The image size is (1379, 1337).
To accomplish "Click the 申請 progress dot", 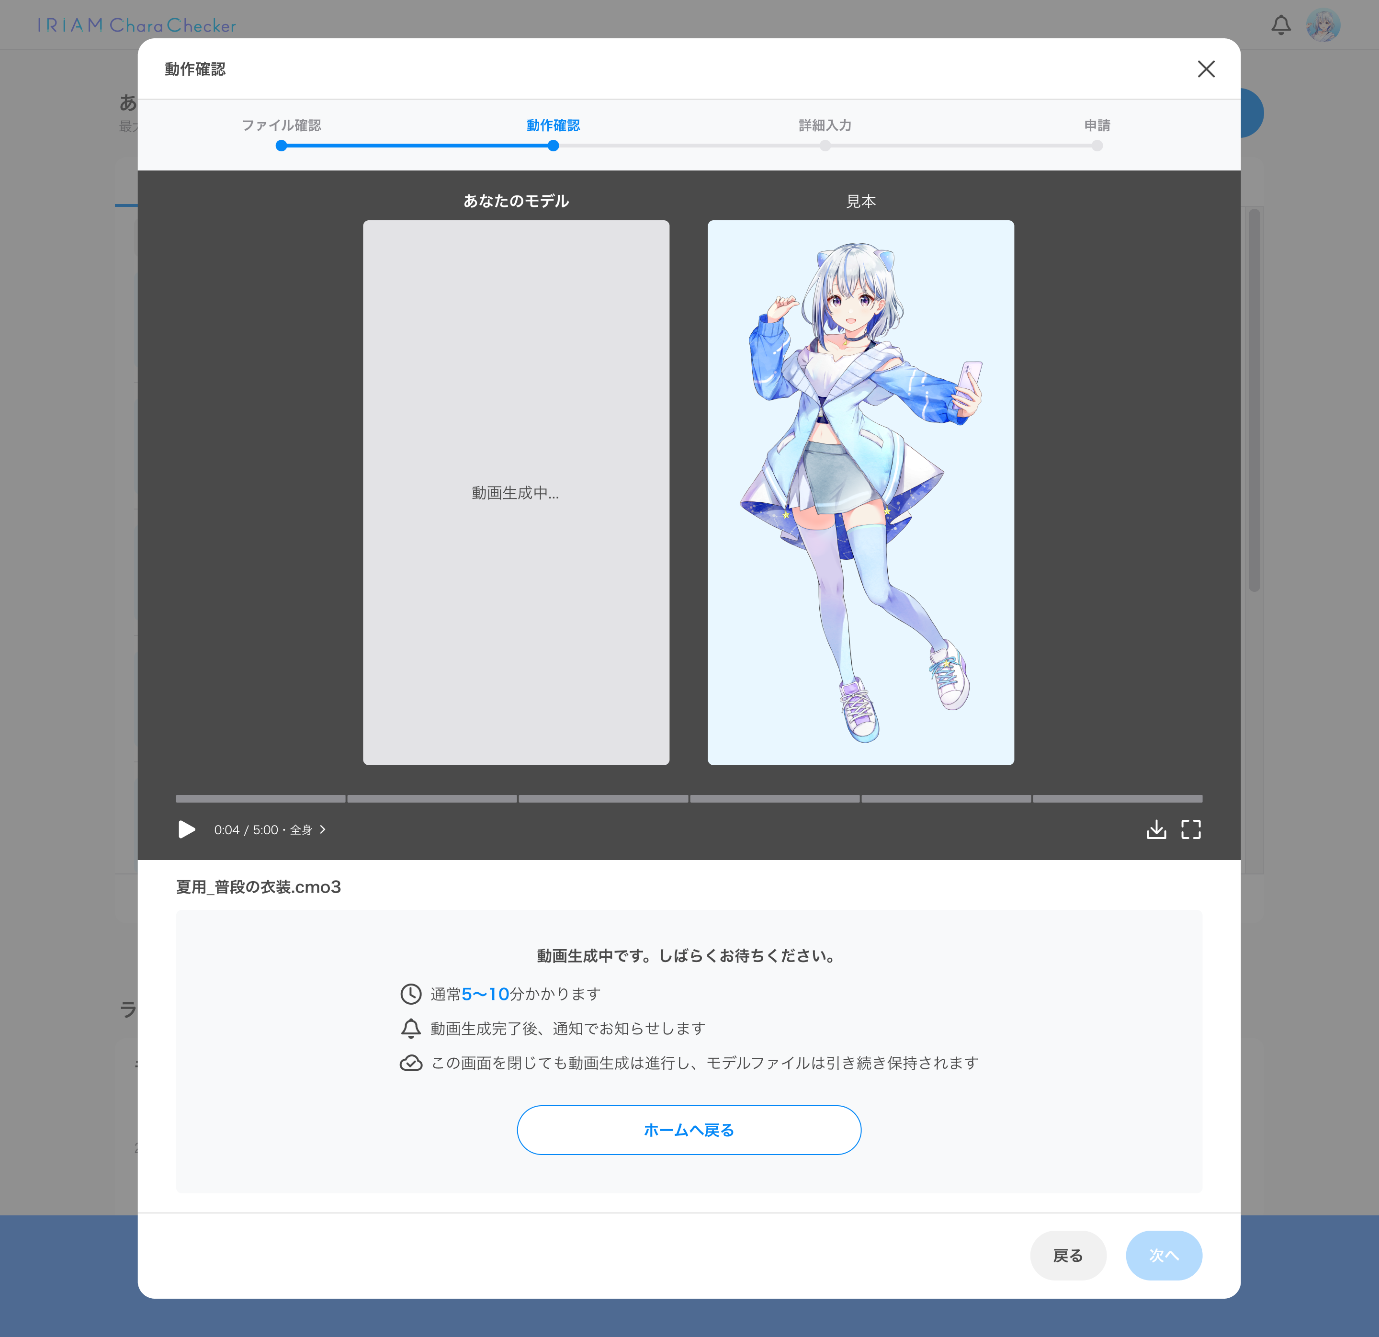I will [1097, 146].
